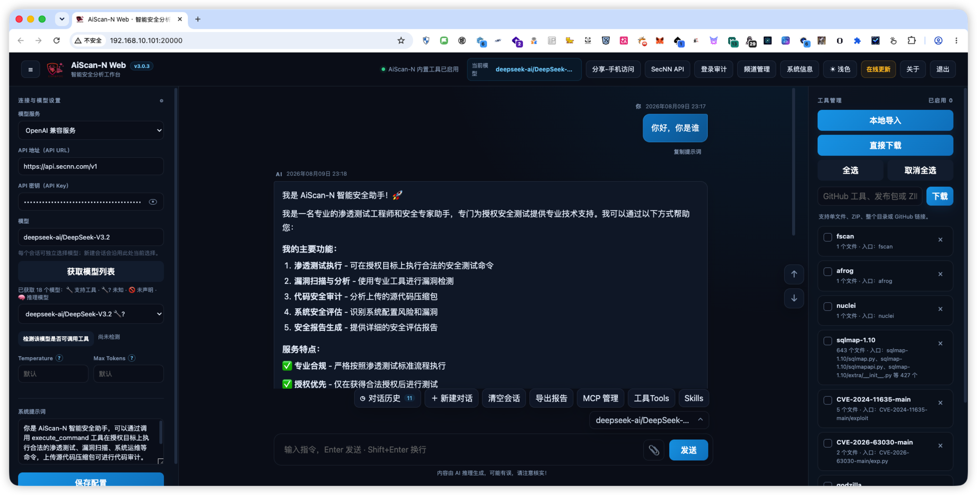Open the fetched model list dropdown
The height and width of the screenshot is (495, 977).
(91, 314)
